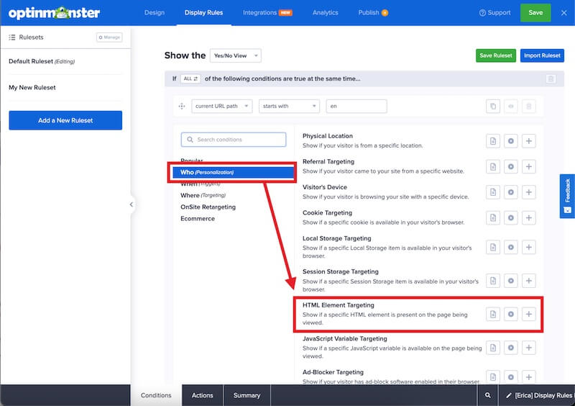Click the Import Ruleset button
This screenshot has width=575, height=406.
coord(542,55)
